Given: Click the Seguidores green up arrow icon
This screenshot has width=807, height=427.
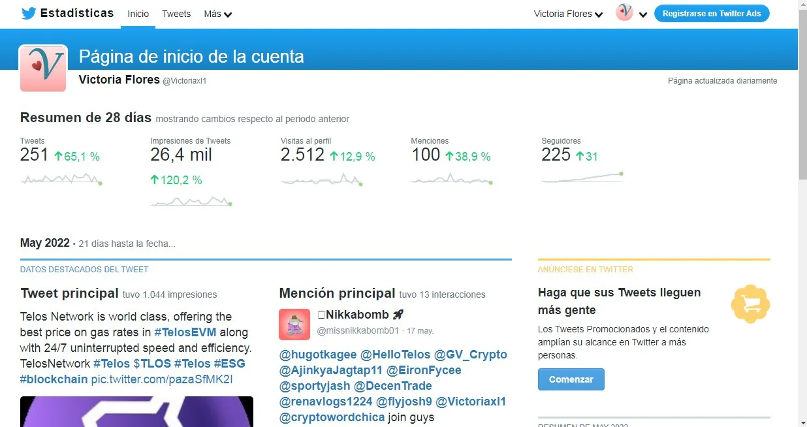Looking at the screenshot, I should (x=579, y=157).
